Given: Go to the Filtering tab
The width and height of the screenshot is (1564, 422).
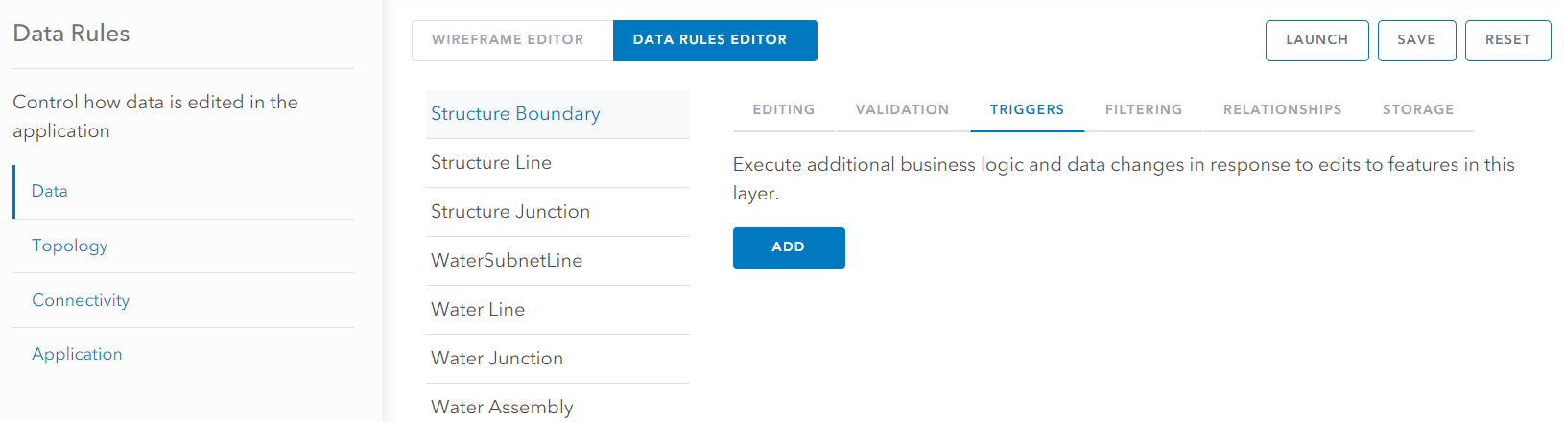Looking at the screenshot, I should pos(1144,110).
